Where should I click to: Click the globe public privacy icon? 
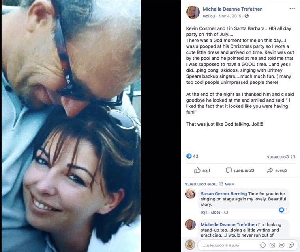pyautogui.click(x=247, y=16)
